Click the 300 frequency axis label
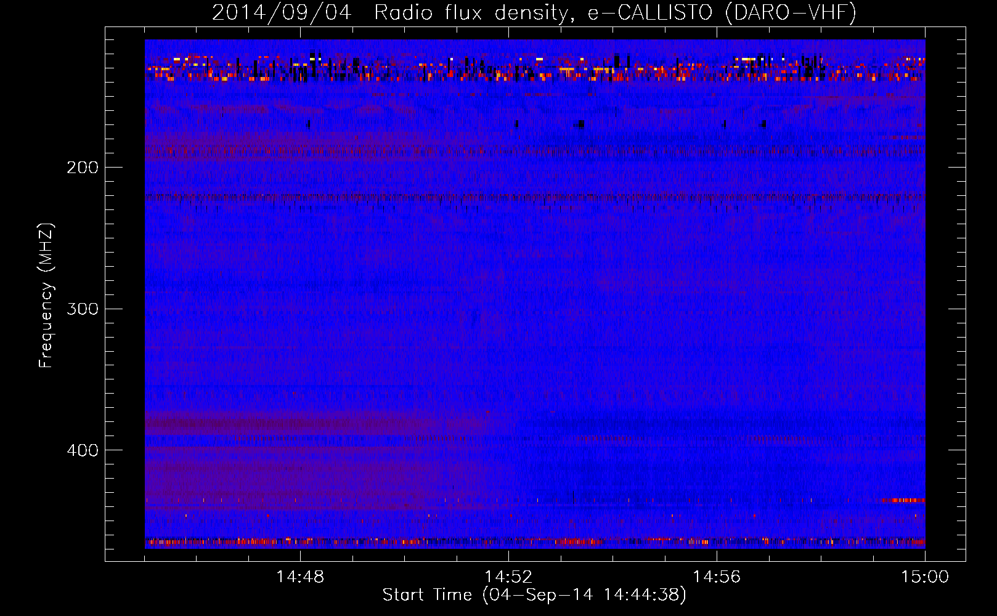Image resolution: width=997 pixels, height=616 pixels. point(83,309)
